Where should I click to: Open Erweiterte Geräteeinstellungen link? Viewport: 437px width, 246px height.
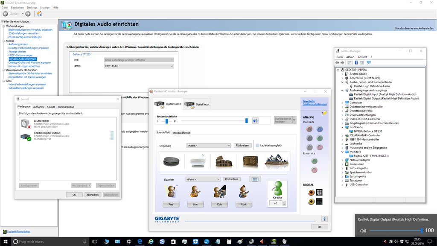pos(315,102)
